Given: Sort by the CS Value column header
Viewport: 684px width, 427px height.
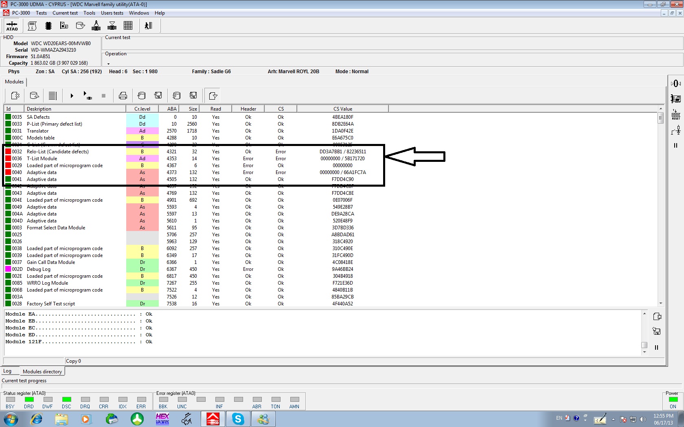Looking at the screenshot, I should [343, 109].
